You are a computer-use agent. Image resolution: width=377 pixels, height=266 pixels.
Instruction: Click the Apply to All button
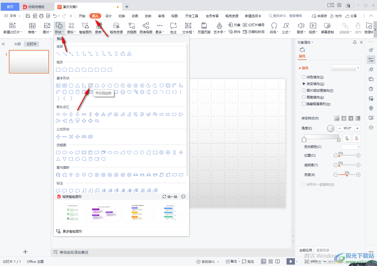(306, 250)
